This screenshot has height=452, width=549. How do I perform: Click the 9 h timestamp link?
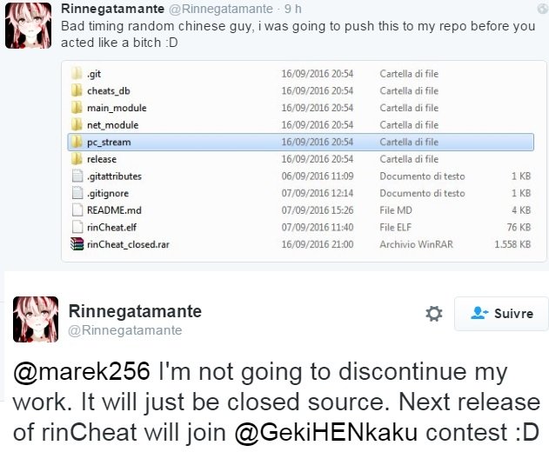point(293,9)
